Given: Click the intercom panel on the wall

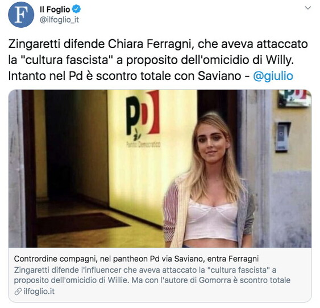Looking at the screenshot, I should click(282, 137).
